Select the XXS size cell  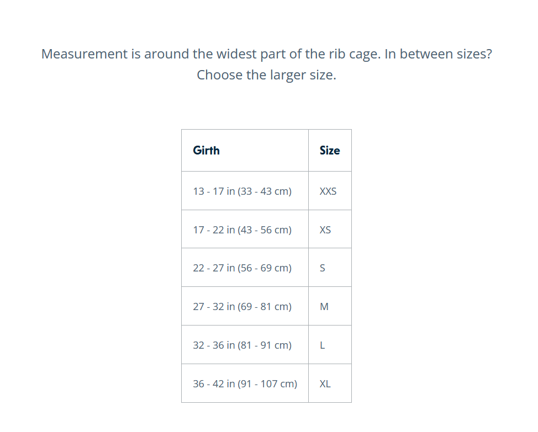click(x=330, y=191)
